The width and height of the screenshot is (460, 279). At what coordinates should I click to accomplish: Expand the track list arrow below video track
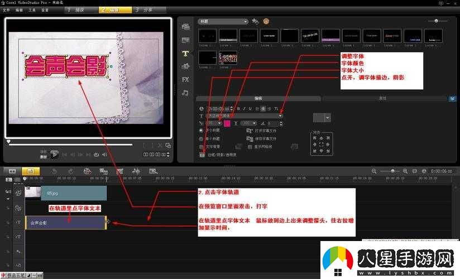point(8,199)
